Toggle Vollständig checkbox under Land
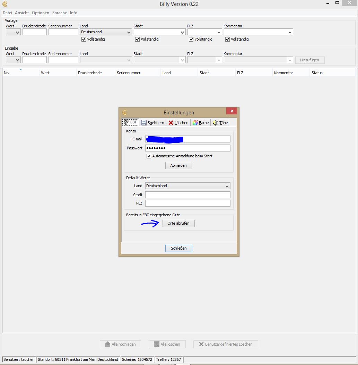This screenshot has width=358, height=365. [84, 40]
